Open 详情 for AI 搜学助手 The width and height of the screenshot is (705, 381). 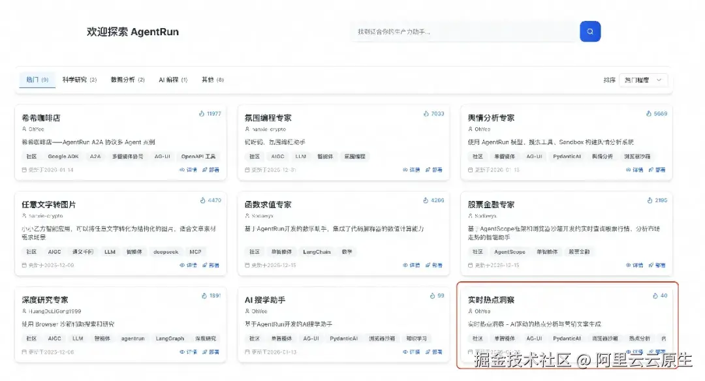coord(411,352)
